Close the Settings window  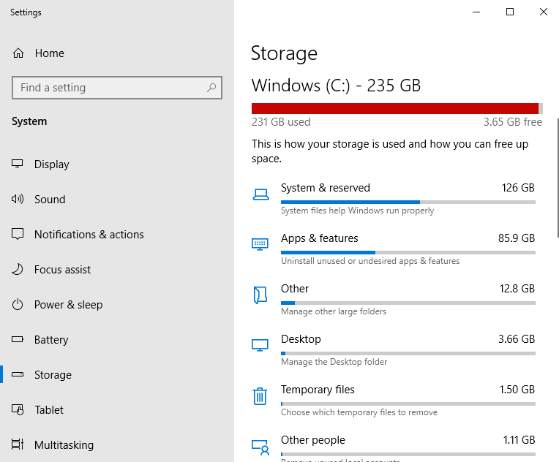[544, 12]
